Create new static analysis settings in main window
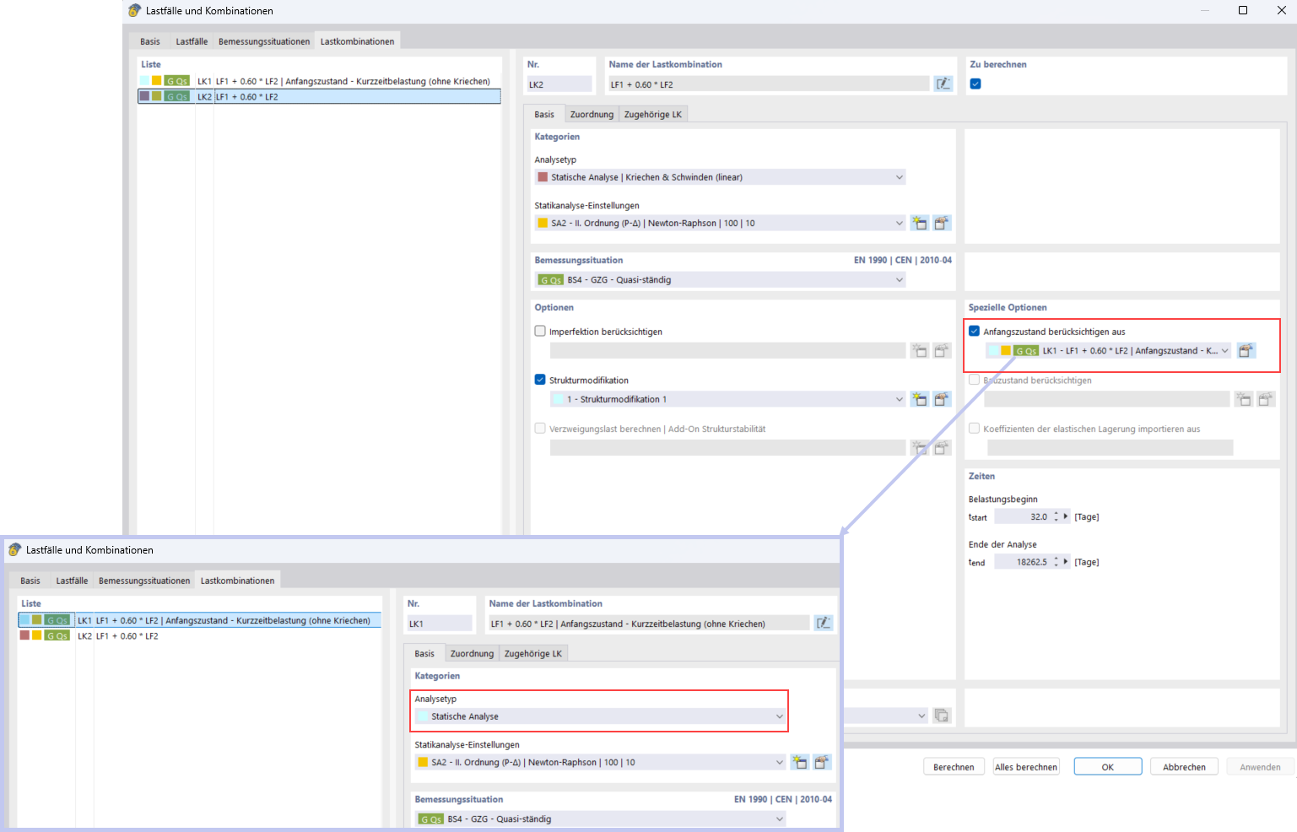This screenshot has width=1297, height=832. click(x=919, y=223)
